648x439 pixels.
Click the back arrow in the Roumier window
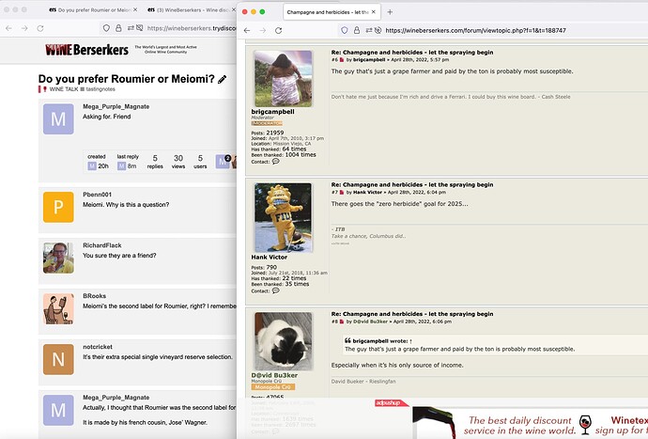pyautogui.click(x=8, y=28)
